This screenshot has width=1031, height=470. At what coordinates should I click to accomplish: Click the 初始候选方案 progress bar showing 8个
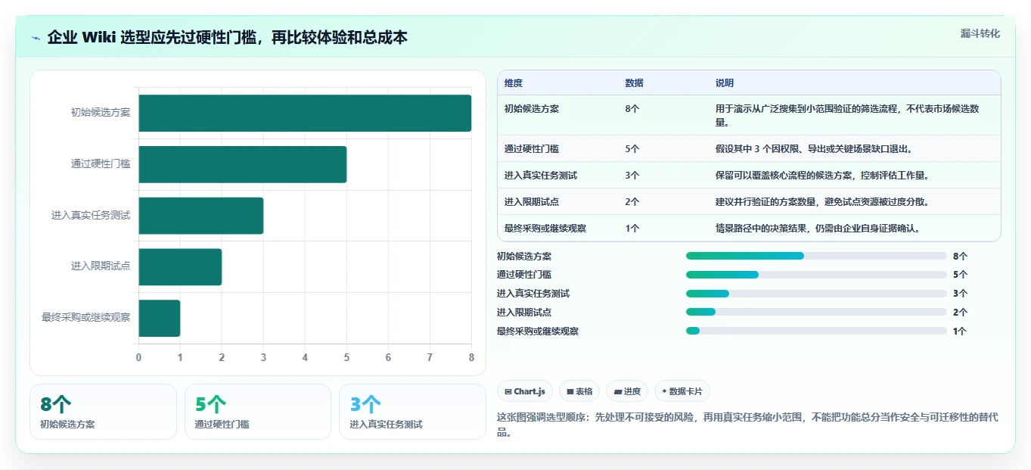point(816,256)
